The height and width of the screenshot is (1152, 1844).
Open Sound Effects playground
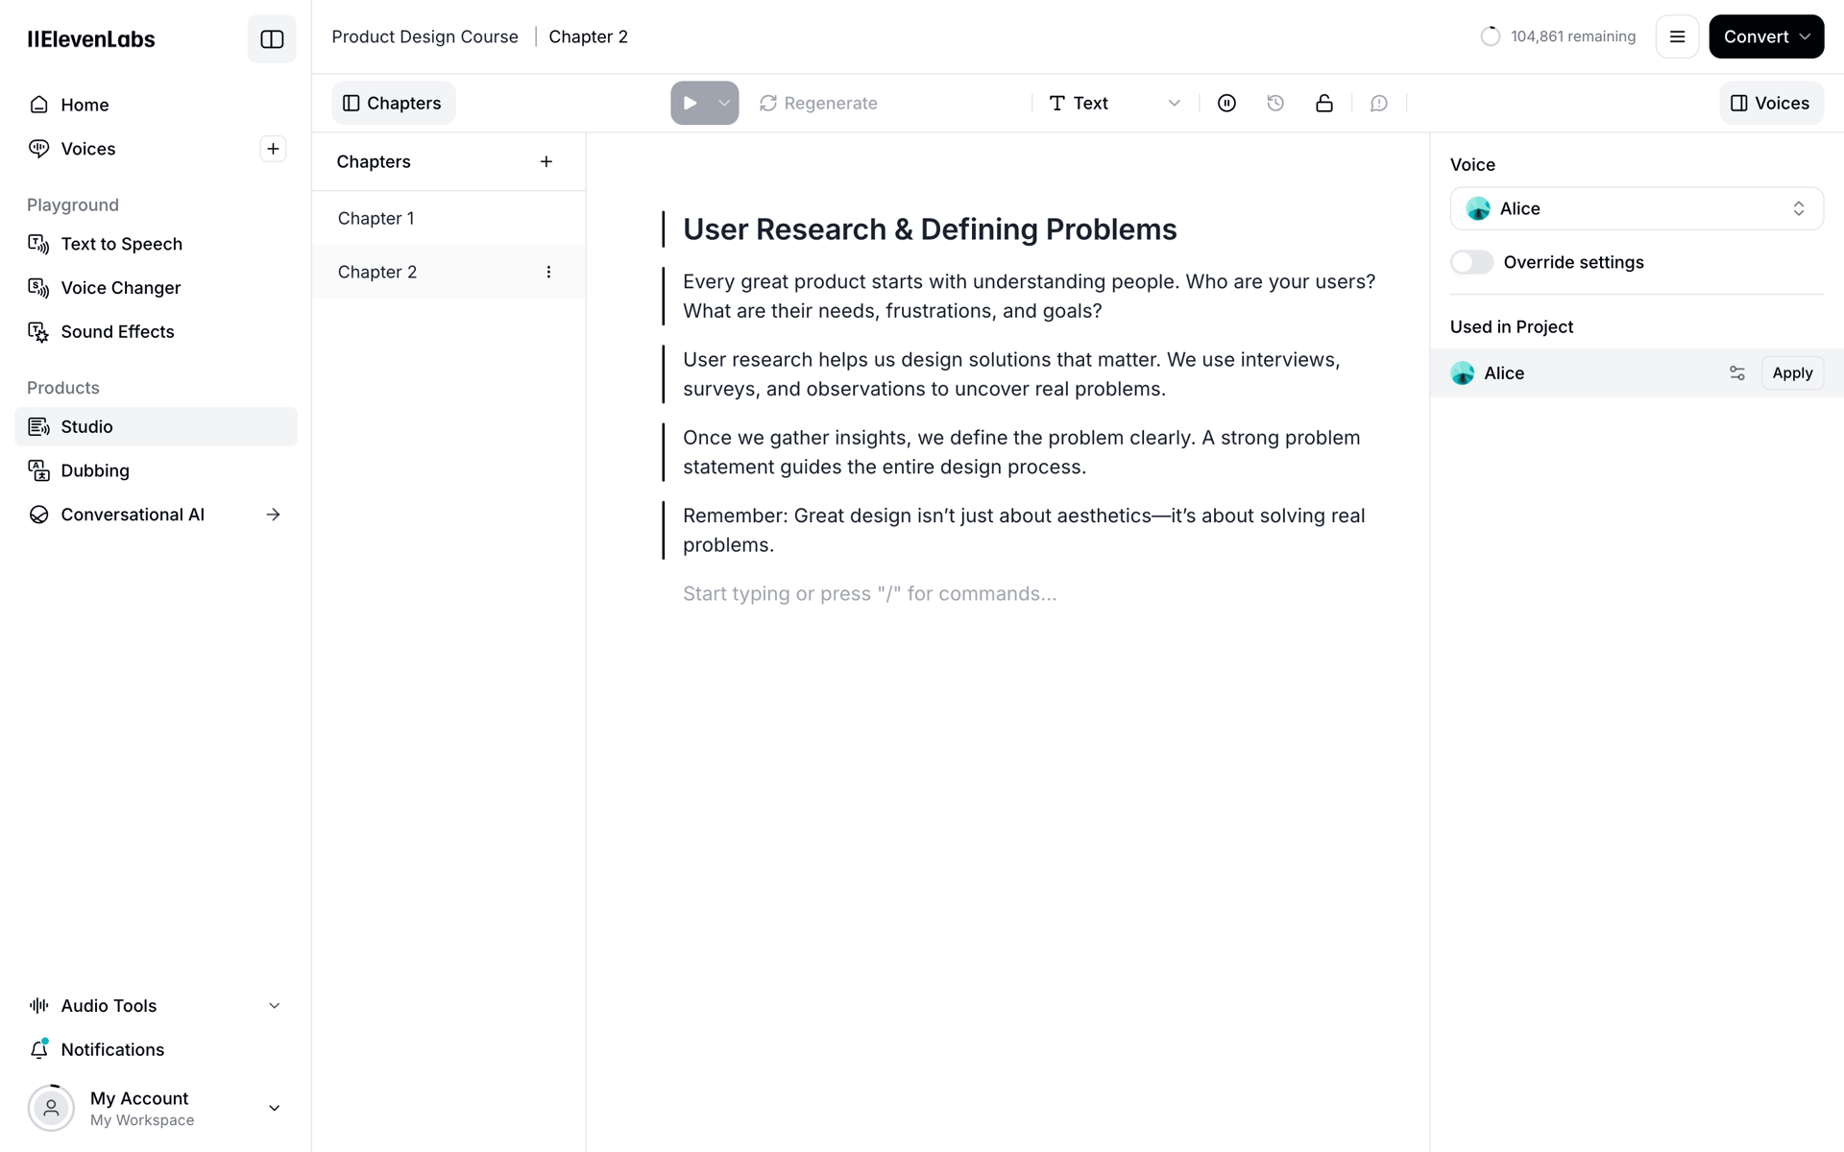click(x=156, y=331)
